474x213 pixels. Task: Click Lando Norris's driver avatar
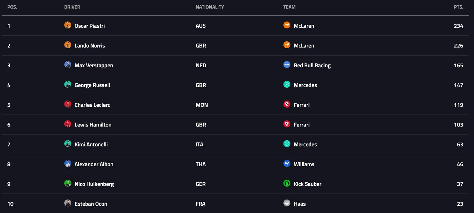(x=68, y=45)
